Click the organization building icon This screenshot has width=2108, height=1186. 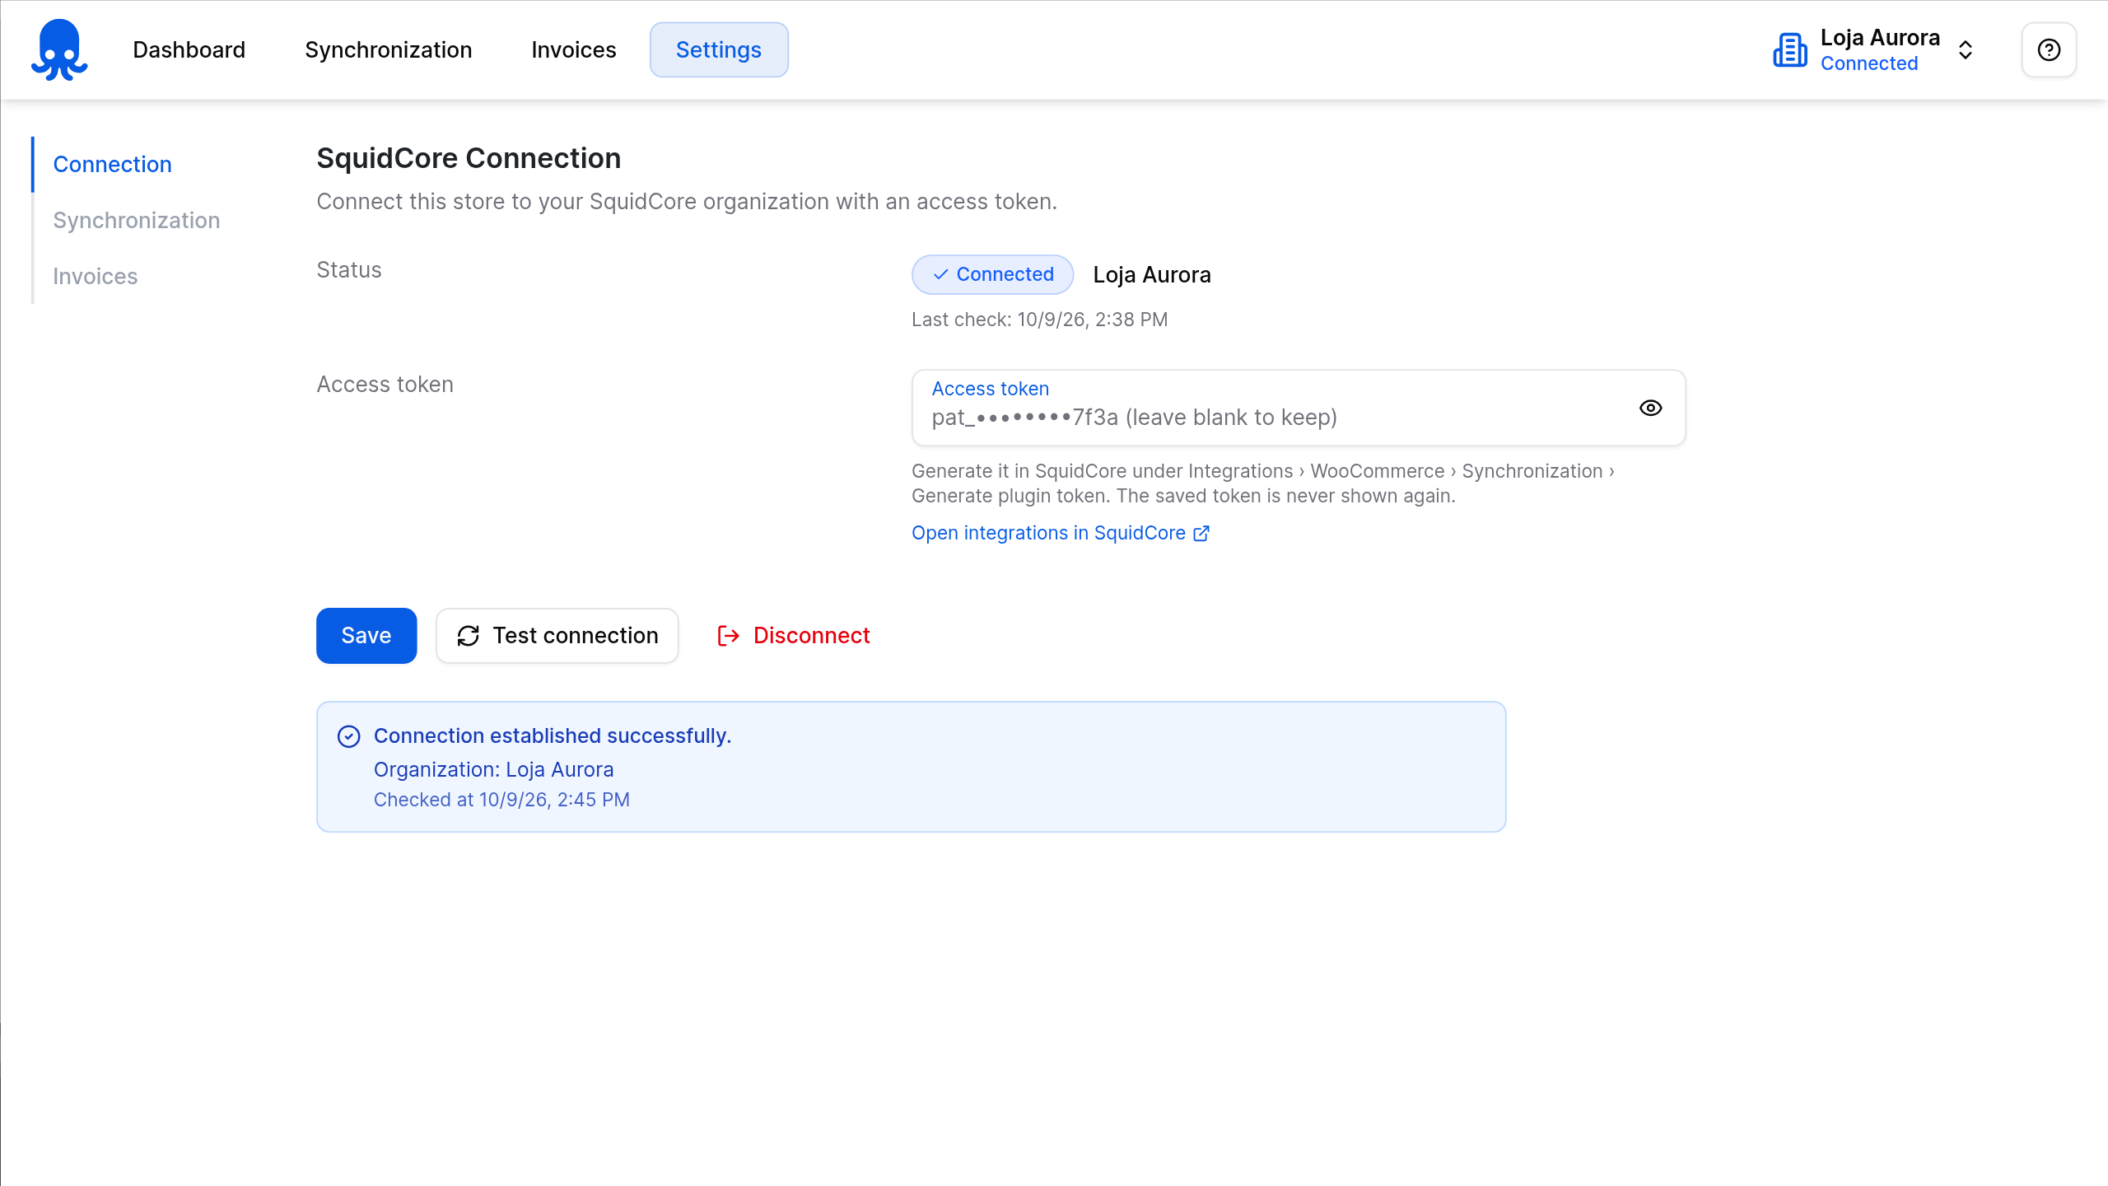point(1790,49)
